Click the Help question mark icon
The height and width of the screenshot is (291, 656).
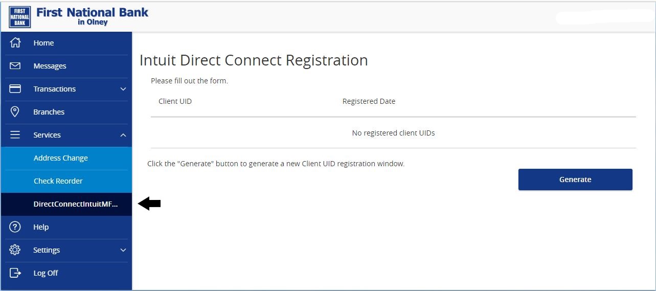pos(15,227)
